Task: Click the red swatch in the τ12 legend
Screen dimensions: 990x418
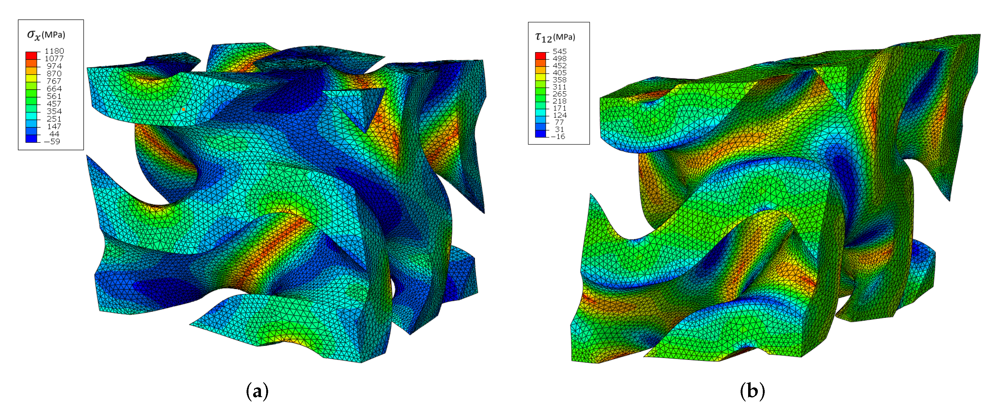Action: tap(540, 56)
